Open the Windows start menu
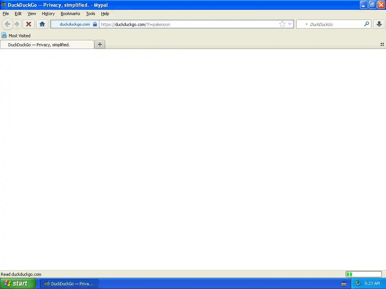The image size is (386, 289). (18, 283)
